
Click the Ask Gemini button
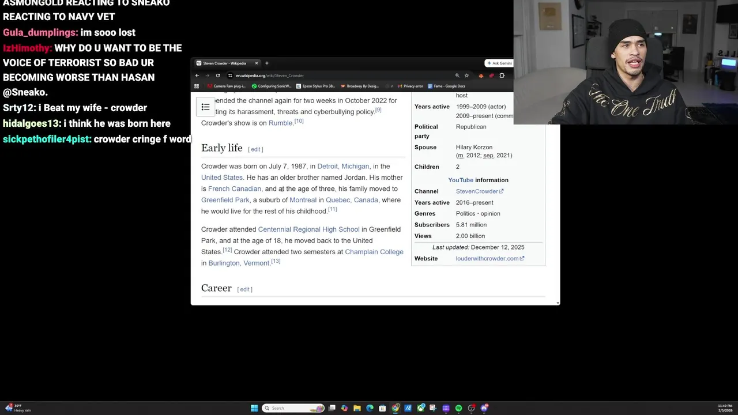coord(499,63)
